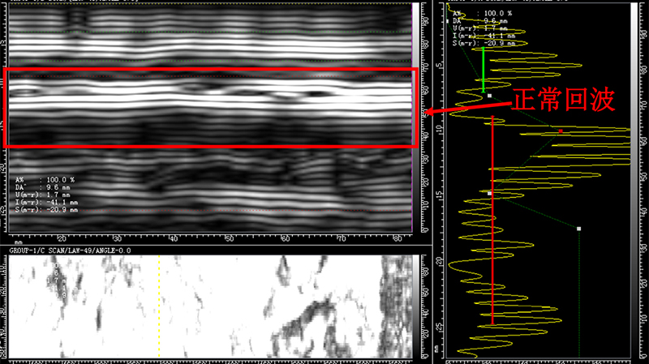
Task: Select the red gate line in the A-scan
Action: 492,221
